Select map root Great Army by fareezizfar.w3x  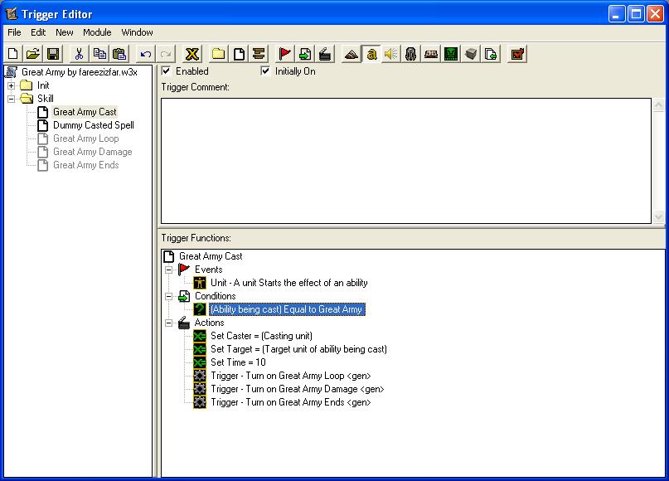tap(80, 72)
